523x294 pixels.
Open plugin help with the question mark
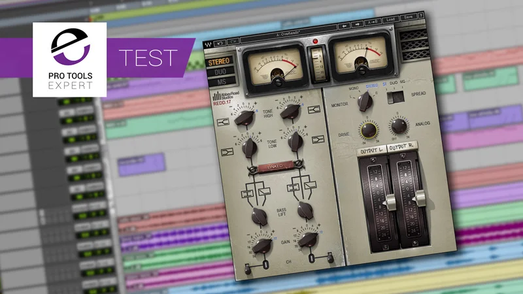[x=421, y=15]
